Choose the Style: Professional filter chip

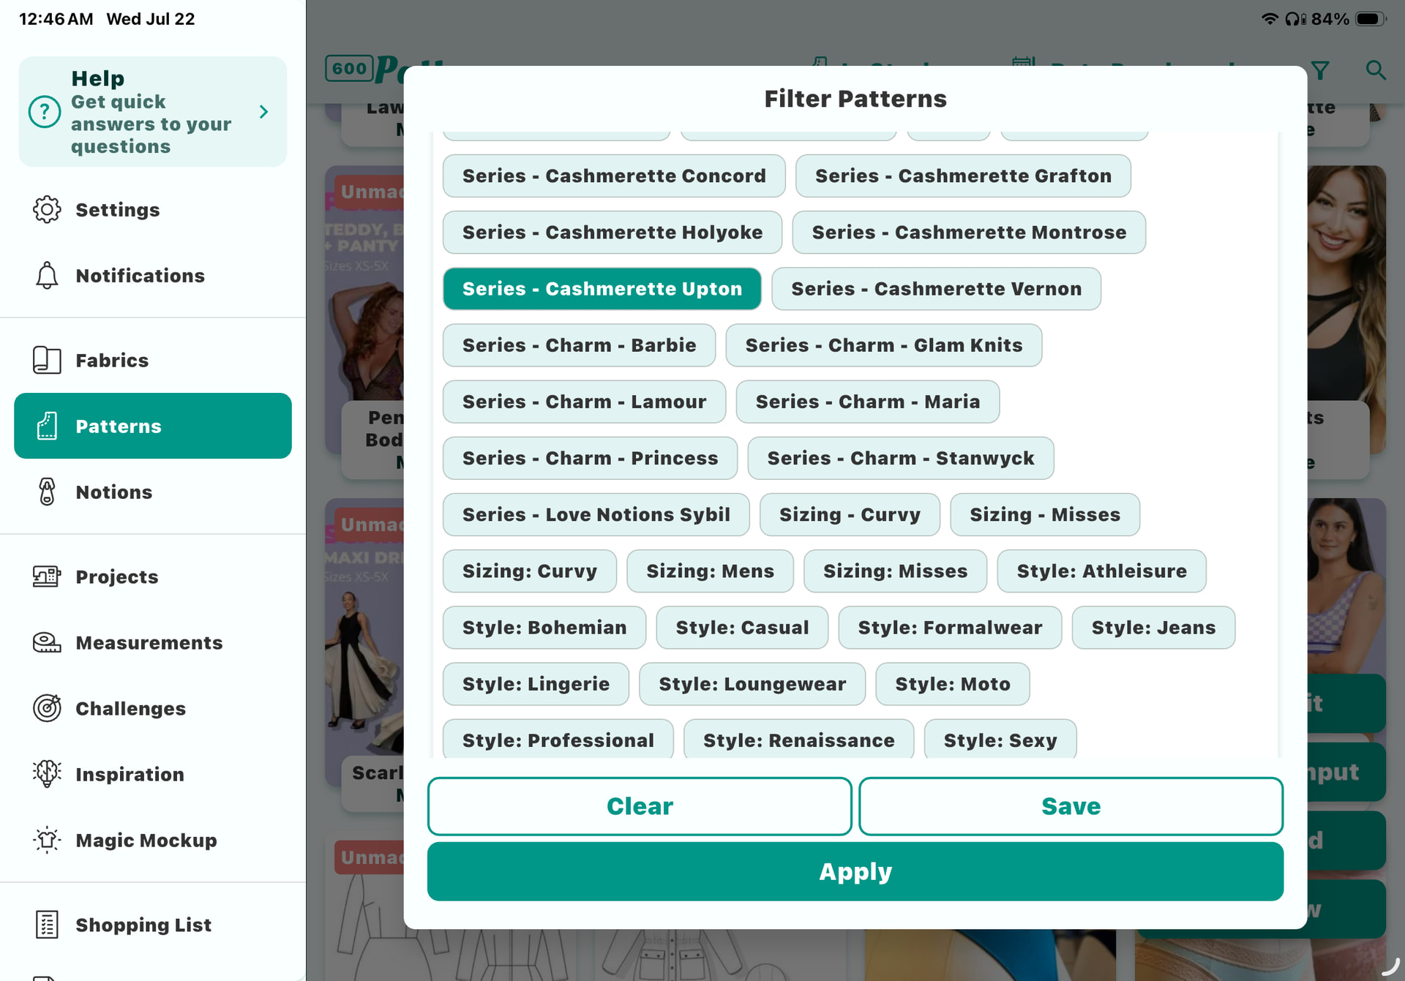coord(558,740)
